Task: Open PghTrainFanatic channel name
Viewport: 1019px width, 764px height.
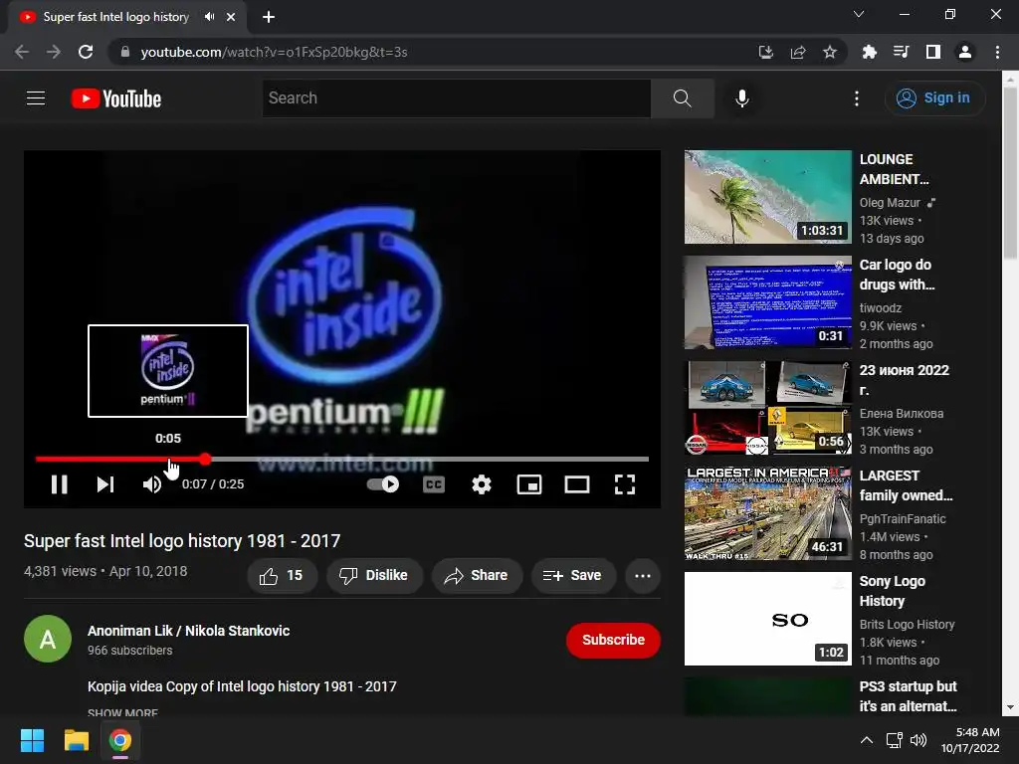Action: tap(903, 518)
